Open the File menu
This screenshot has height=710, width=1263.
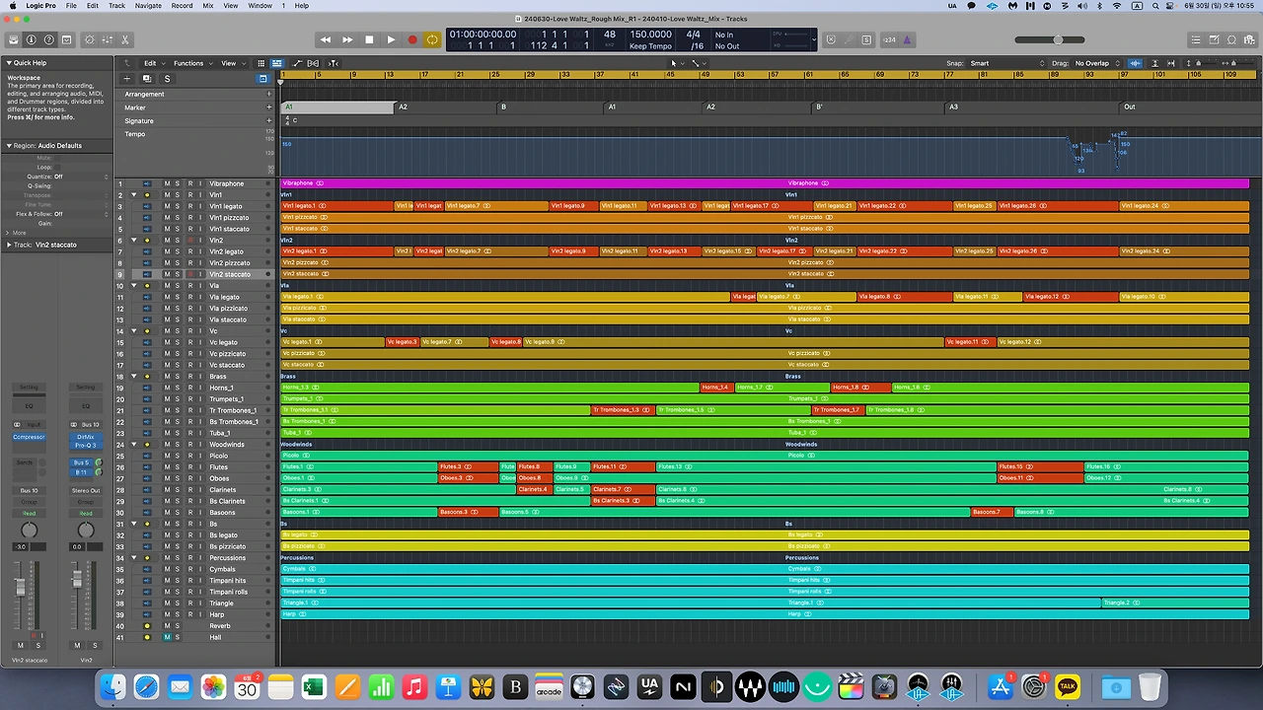[71, 6]
